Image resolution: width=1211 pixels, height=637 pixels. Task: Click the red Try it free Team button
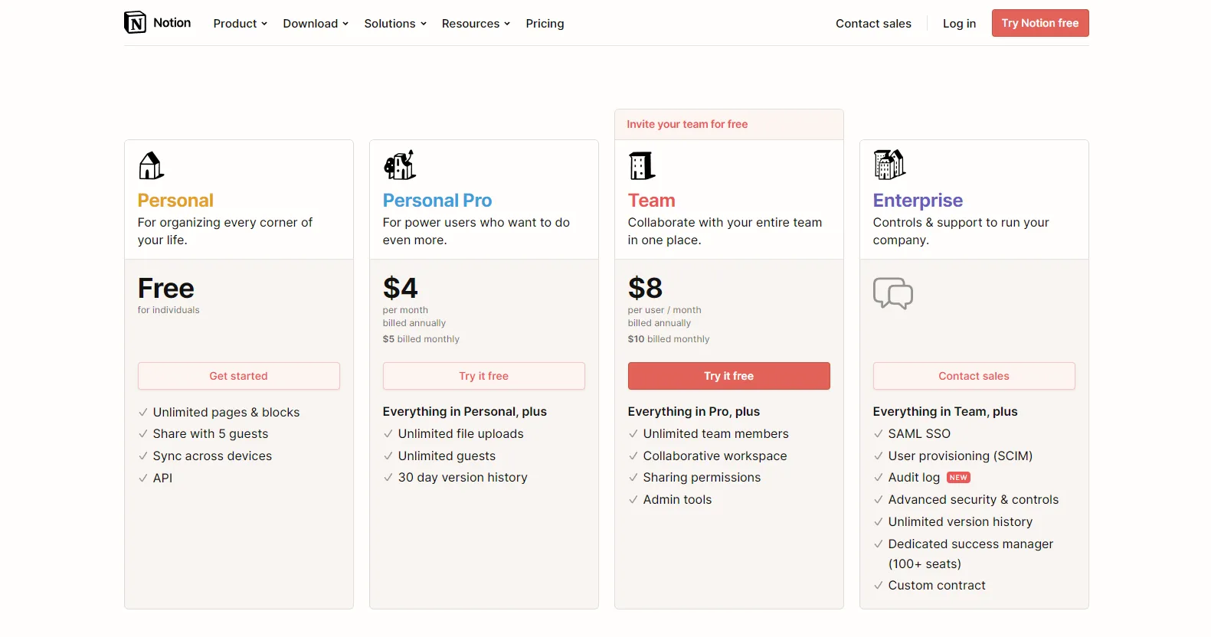(x=729, y=376)
